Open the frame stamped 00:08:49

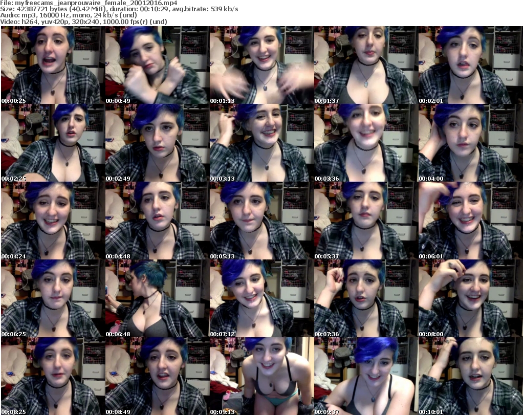pyautogui.click(x=157, y=376)
